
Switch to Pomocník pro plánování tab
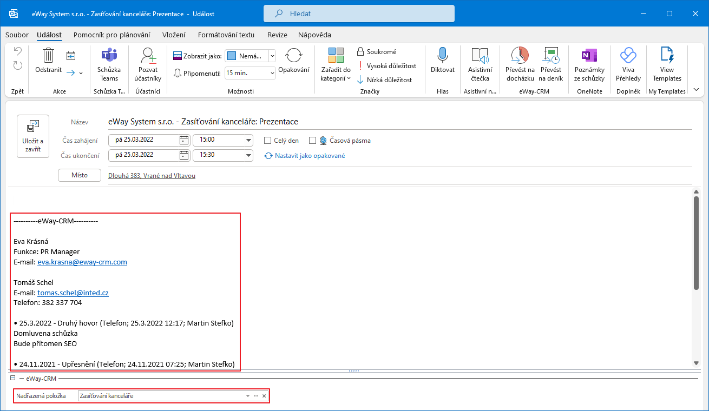click(112, 35)
